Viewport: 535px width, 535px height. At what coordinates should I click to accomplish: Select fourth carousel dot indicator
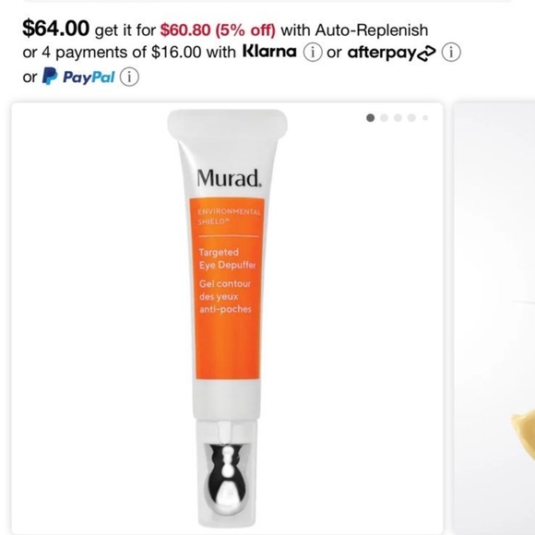click(411, 118)
